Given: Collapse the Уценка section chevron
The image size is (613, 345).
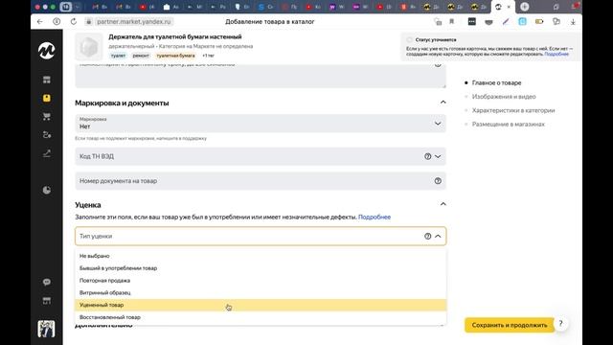Looking at the screenshot, I should coord(443,204).
